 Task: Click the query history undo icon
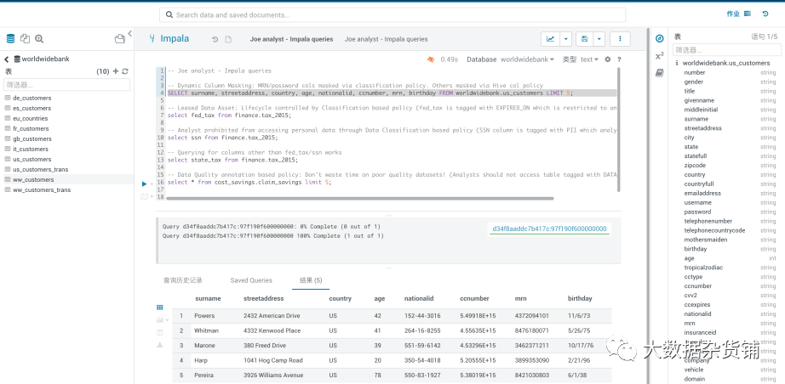215,39
